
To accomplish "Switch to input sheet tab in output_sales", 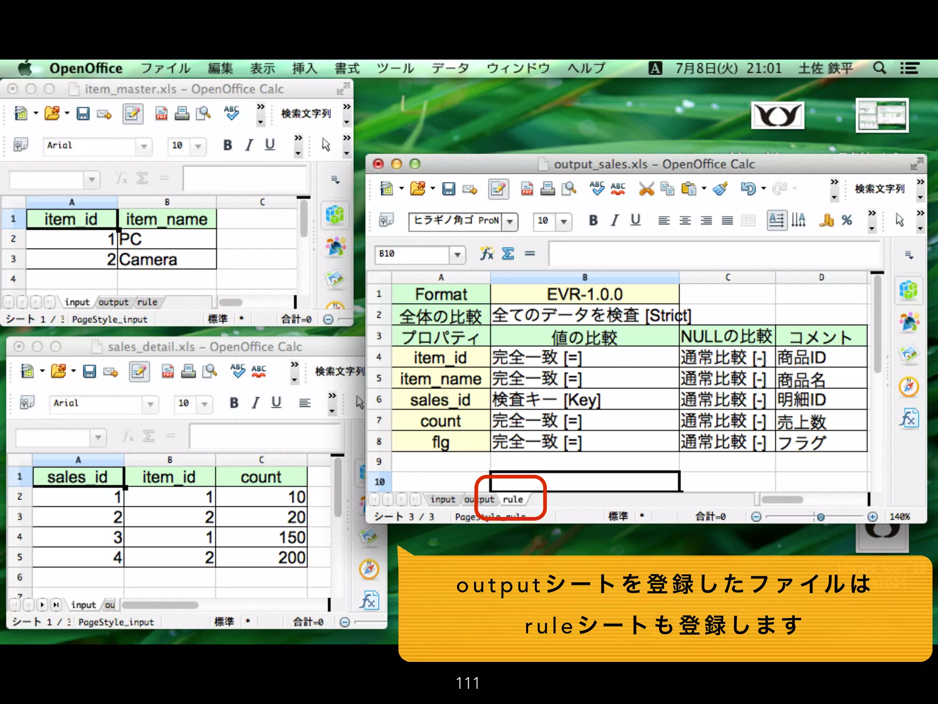I will 443,499.
